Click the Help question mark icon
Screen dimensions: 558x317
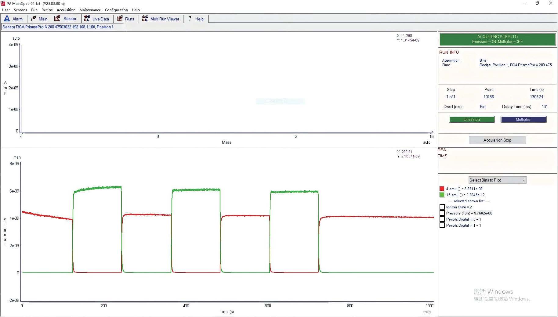coord(190,19)
